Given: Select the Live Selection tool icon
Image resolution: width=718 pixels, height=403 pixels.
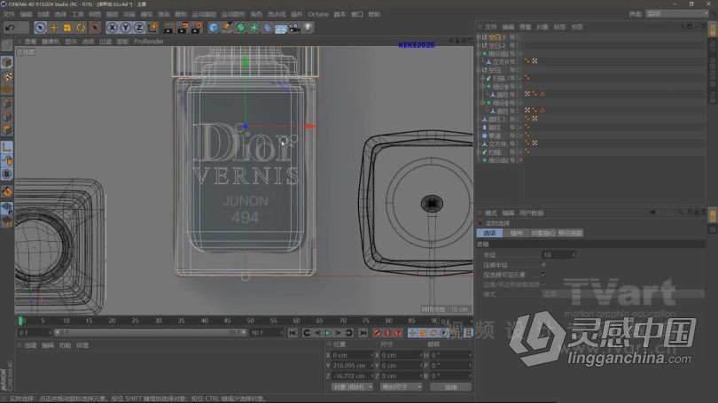Looking at the screenshot, I should (40, 28).
